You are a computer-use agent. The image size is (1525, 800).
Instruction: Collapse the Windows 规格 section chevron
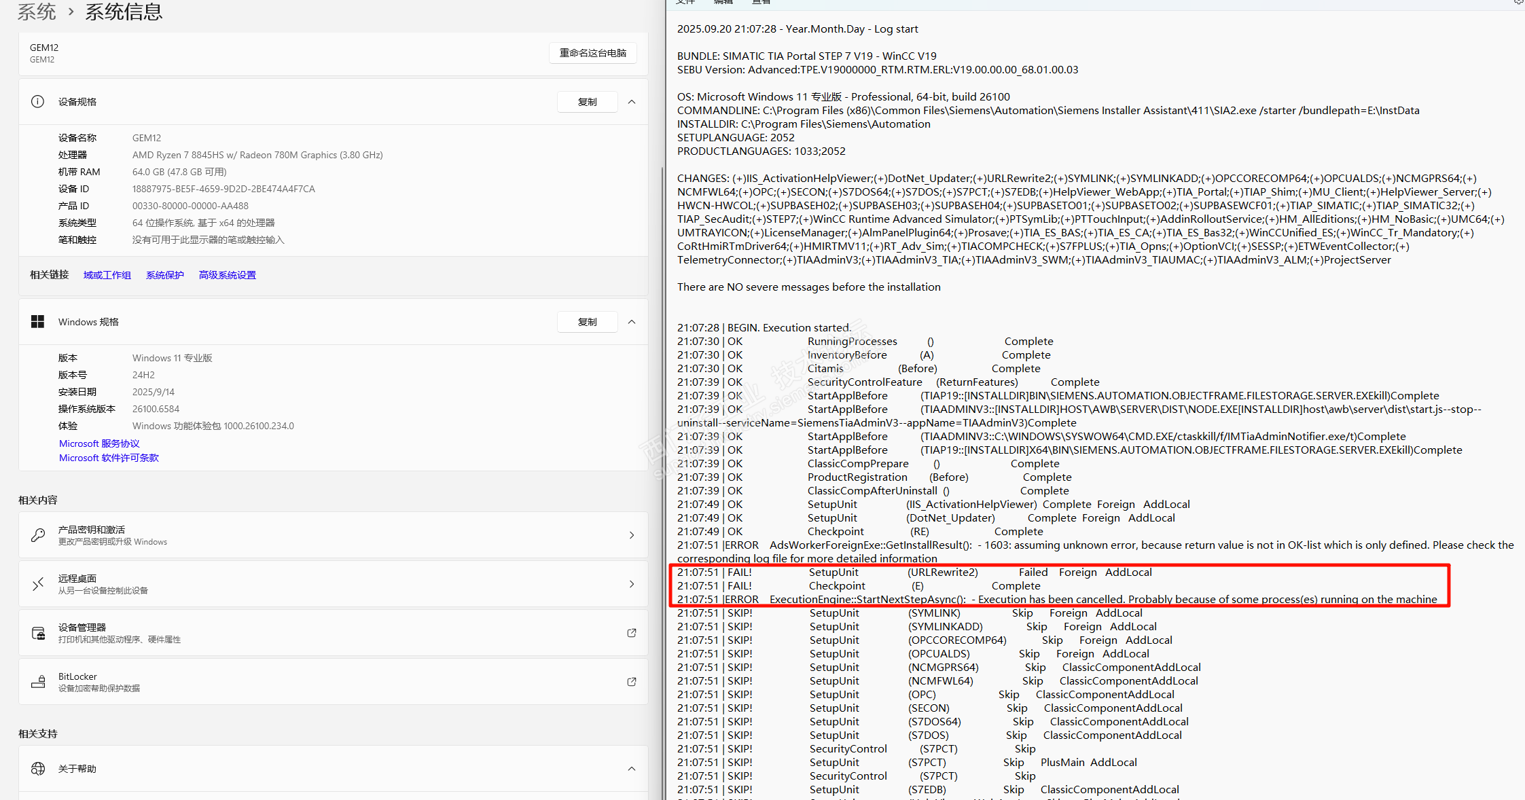pyautogui.click(x=632, y=322)
